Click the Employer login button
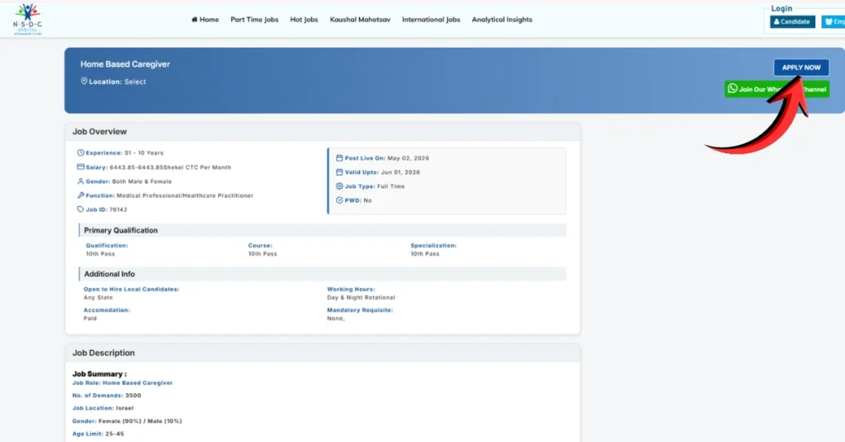The height and width of the screenshot is (442, 845). tap(833, 21)
